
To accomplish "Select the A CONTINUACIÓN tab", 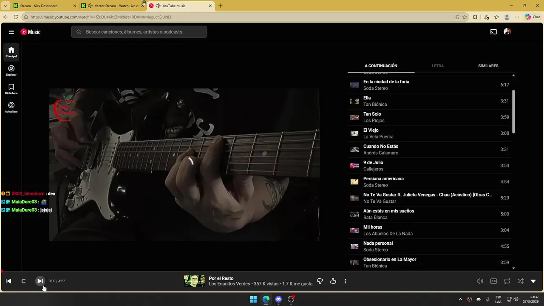I will (x=381, y=66).
